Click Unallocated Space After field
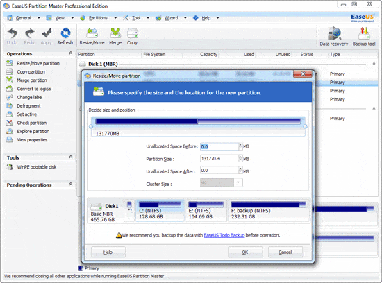 point(219,171)
